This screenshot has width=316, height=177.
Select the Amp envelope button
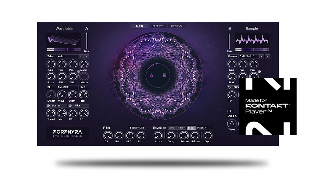pyautogui.click(x=172, y=128)
